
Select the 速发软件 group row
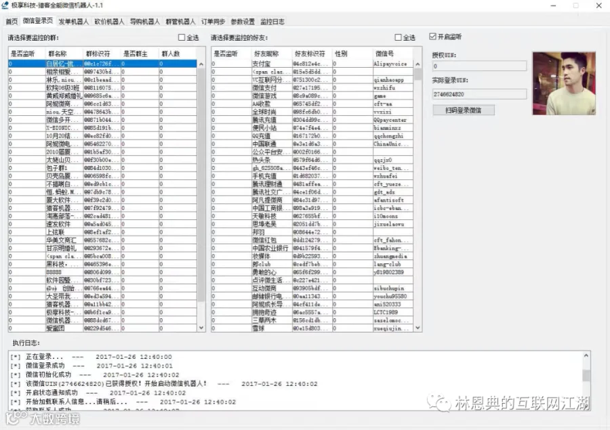click(103, 224)
